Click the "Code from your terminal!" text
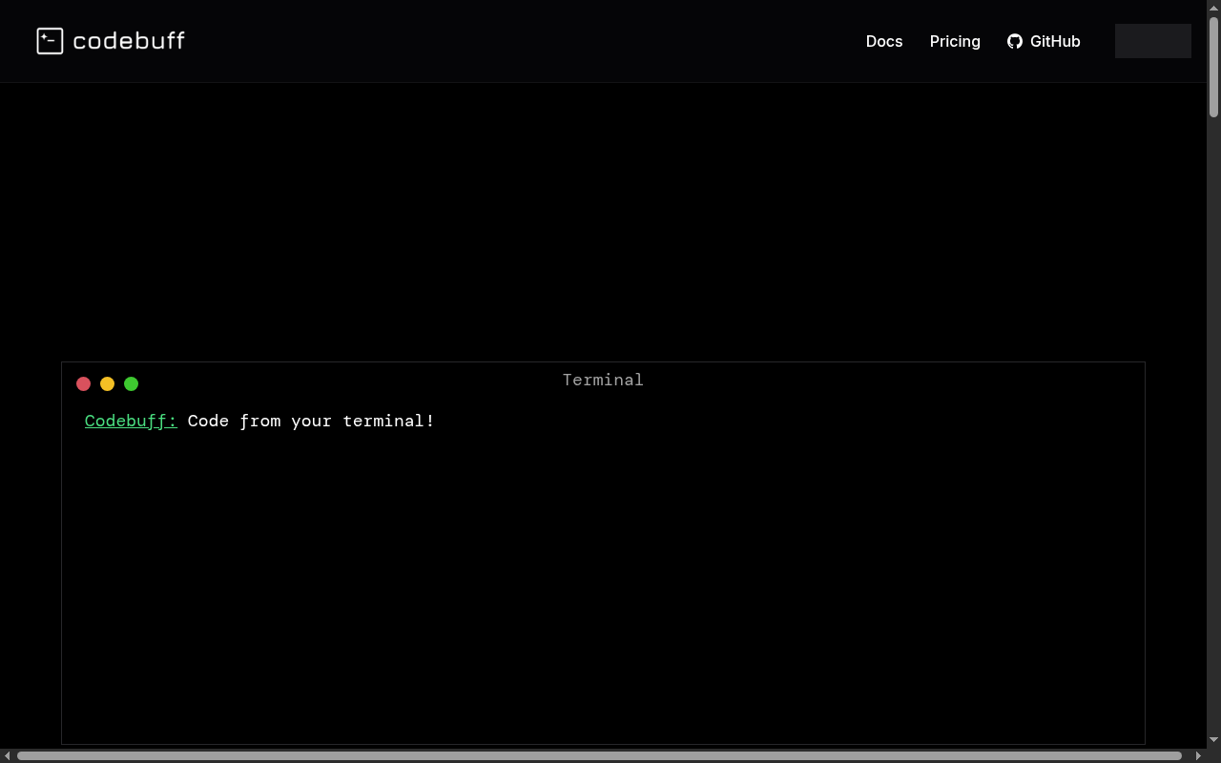 point(311,421)
